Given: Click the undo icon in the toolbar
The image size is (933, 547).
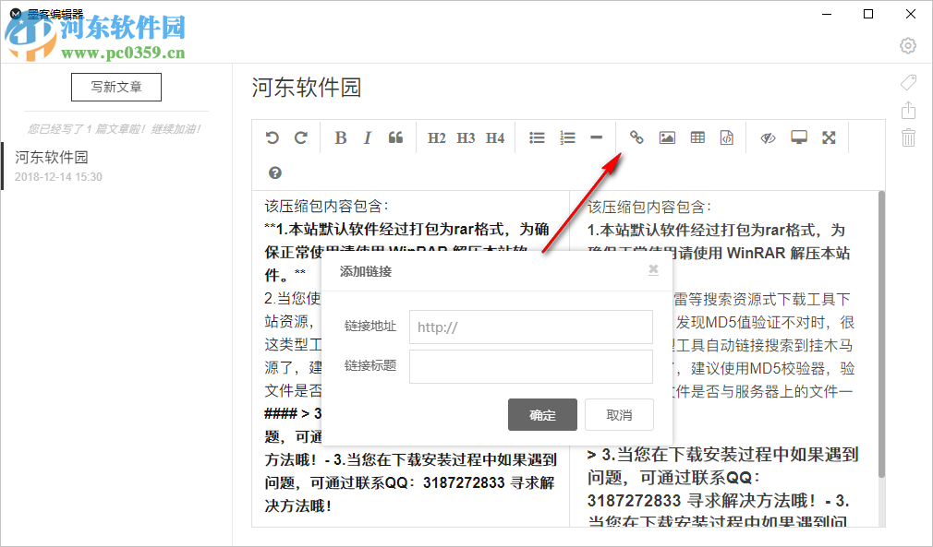Looking at the screenshot, I should pyautogui.click(x=271, y=137).
